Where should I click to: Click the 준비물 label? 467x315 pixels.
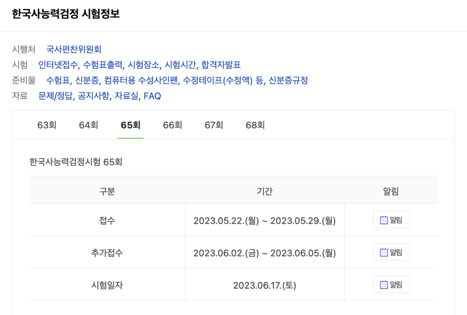pyautogui.click(x=24, y=80)
